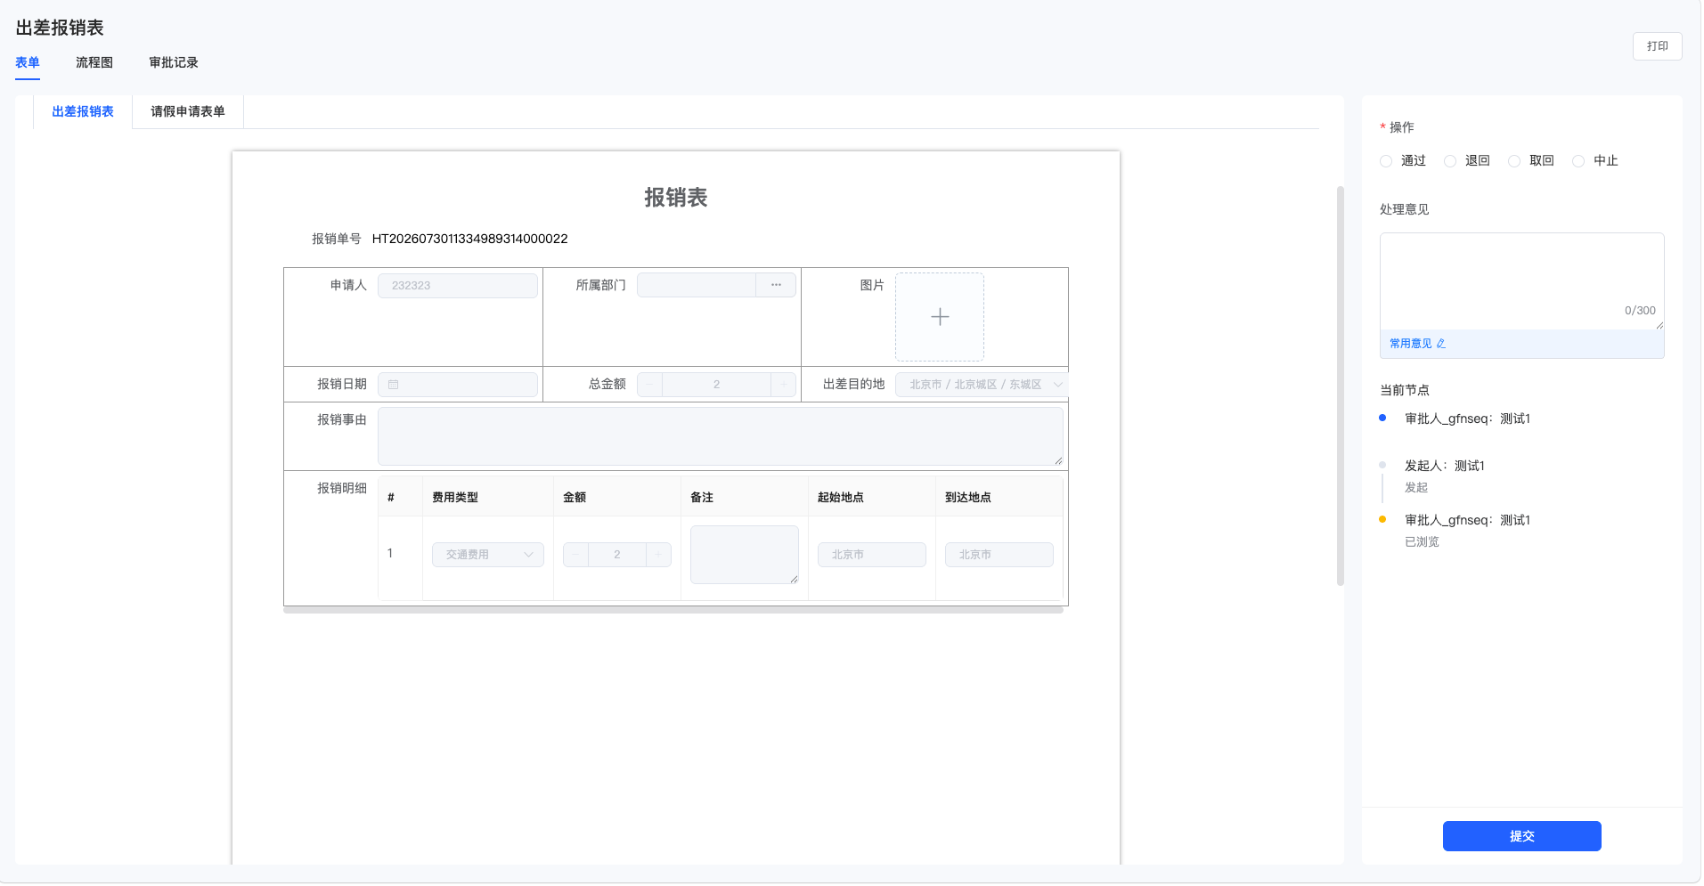This screenshot has width=1704, height=886.
Task: Click the 报销事由 text area
Action: click(720, 436)
